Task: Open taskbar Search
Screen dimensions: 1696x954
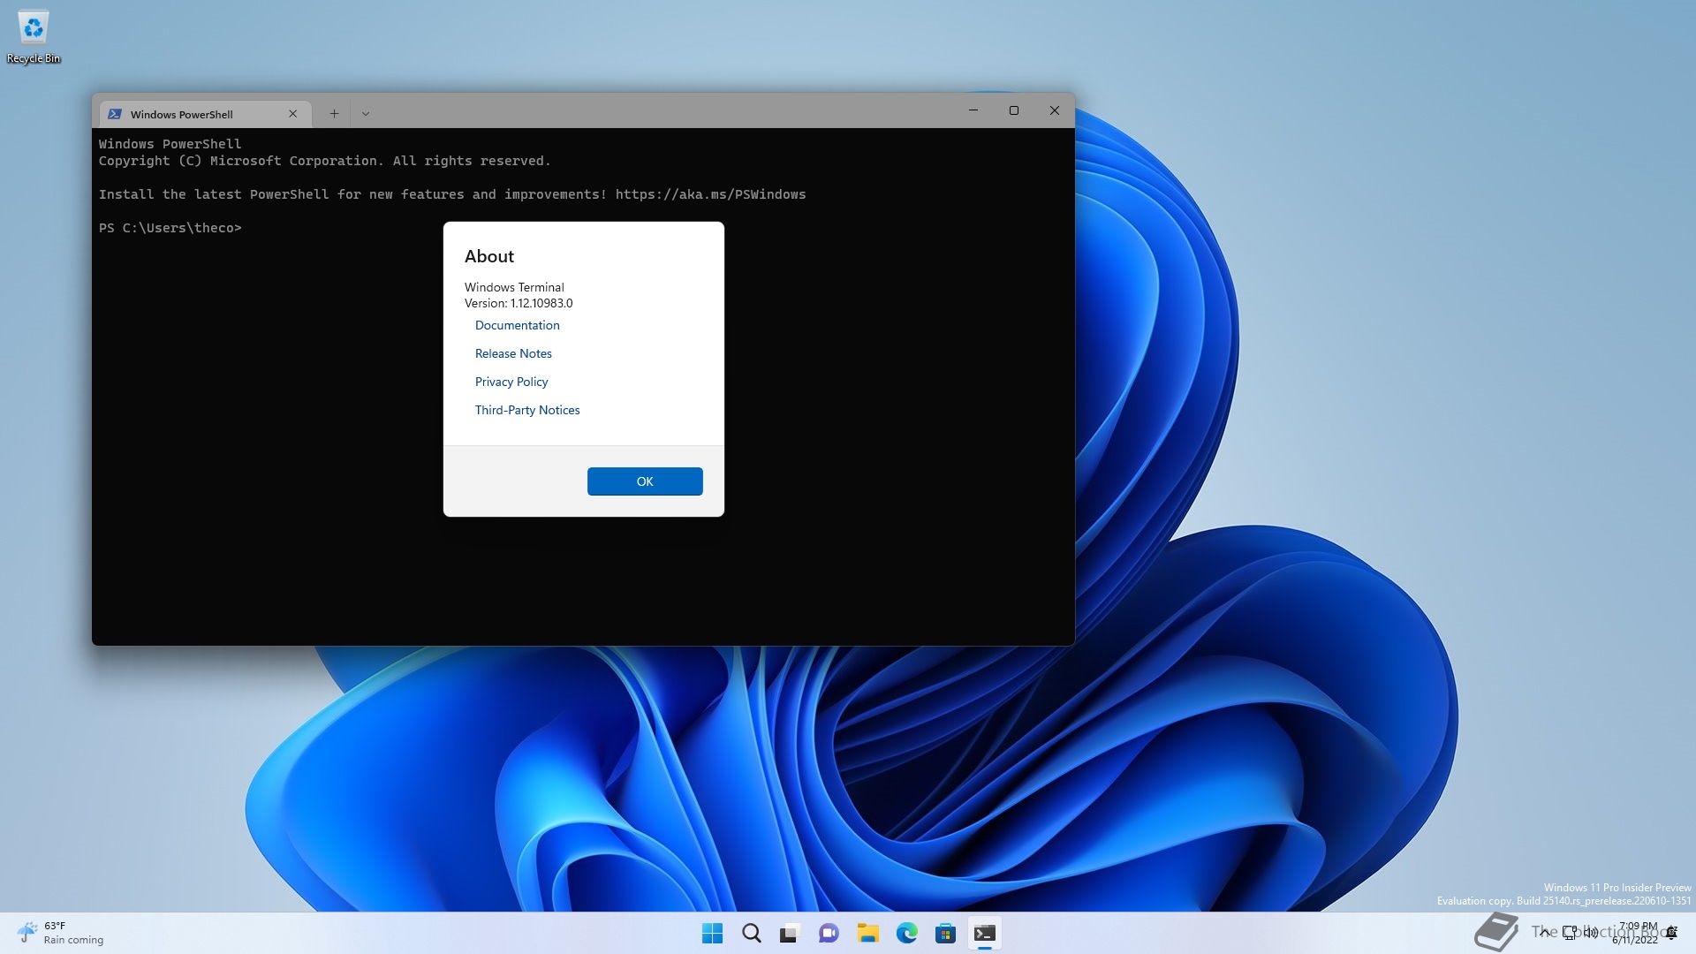Action: [x=751, y=933]
